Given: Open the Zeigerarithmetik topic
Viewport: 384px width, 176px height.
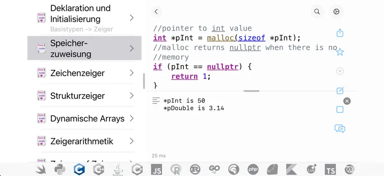Looking at the screenshot, I should coord(84,141).
